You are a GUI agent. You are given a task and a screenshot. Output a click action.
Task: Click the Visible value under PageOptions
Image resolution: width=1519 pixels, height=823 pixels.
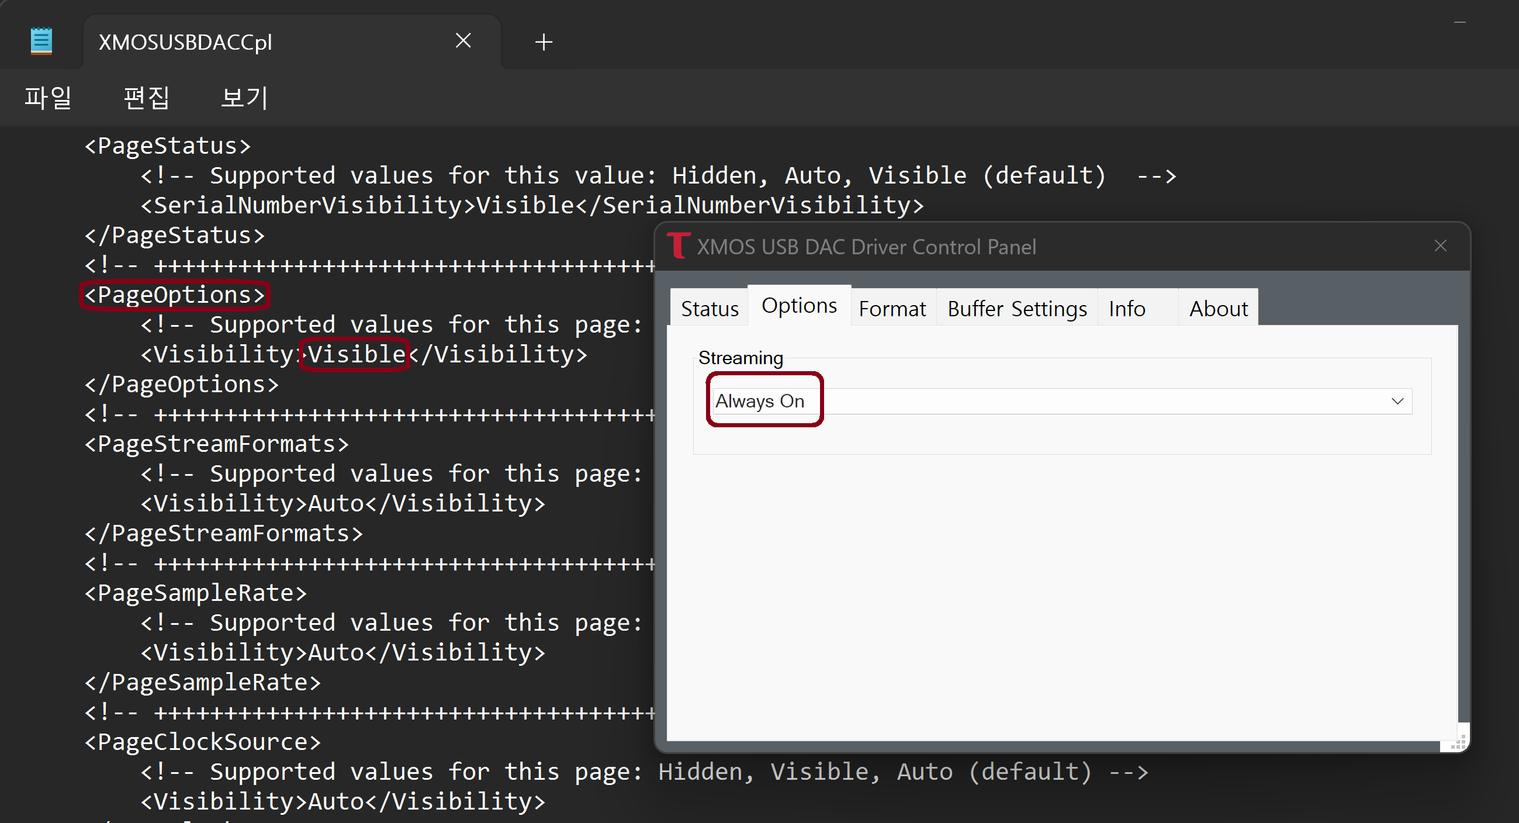(x=356, y=354)
